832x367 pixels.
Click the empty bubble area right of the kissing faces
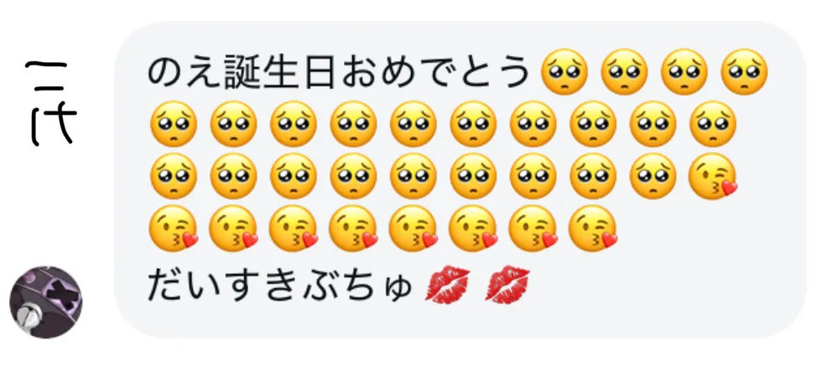711,228
